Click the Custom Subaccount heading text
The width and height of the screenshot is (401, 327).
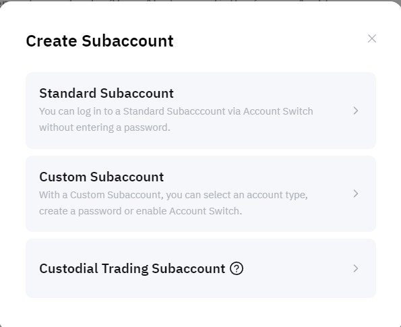pos(102,177)
